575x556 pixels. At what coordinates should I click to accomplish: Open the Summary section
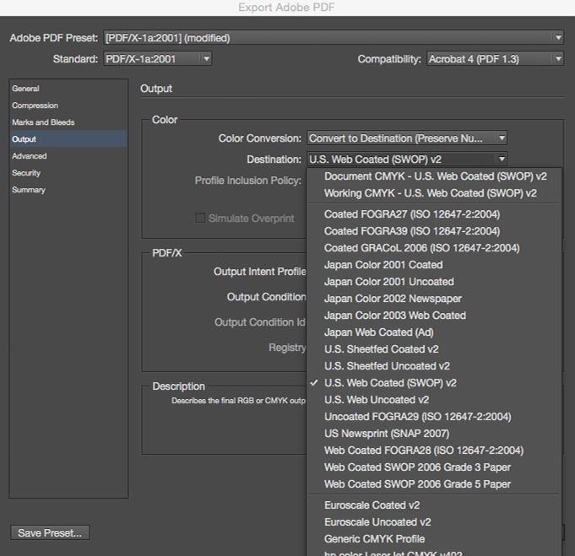coord(68,190)
